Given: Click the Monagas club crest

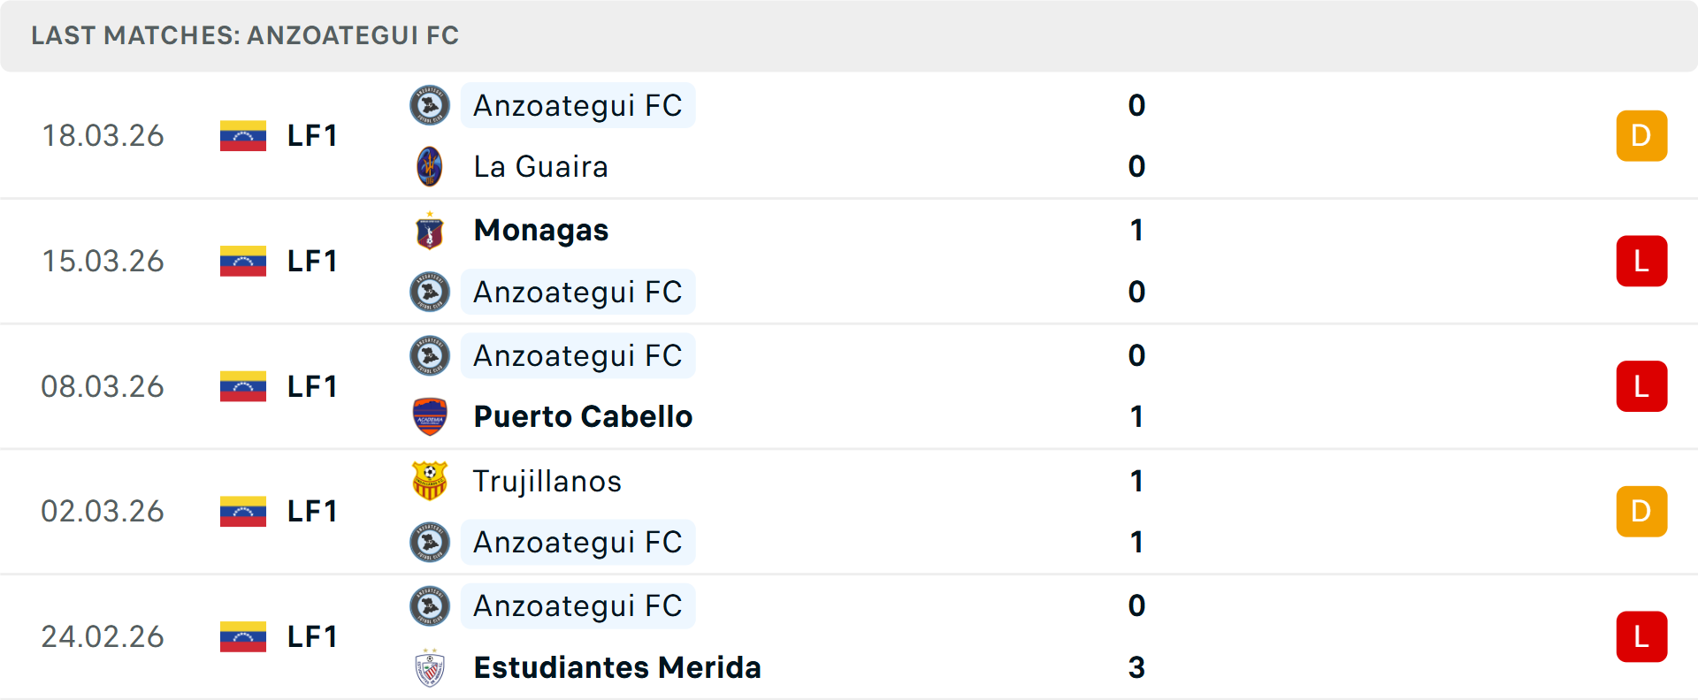Looking at the screenshot, I should click(430, 231).
